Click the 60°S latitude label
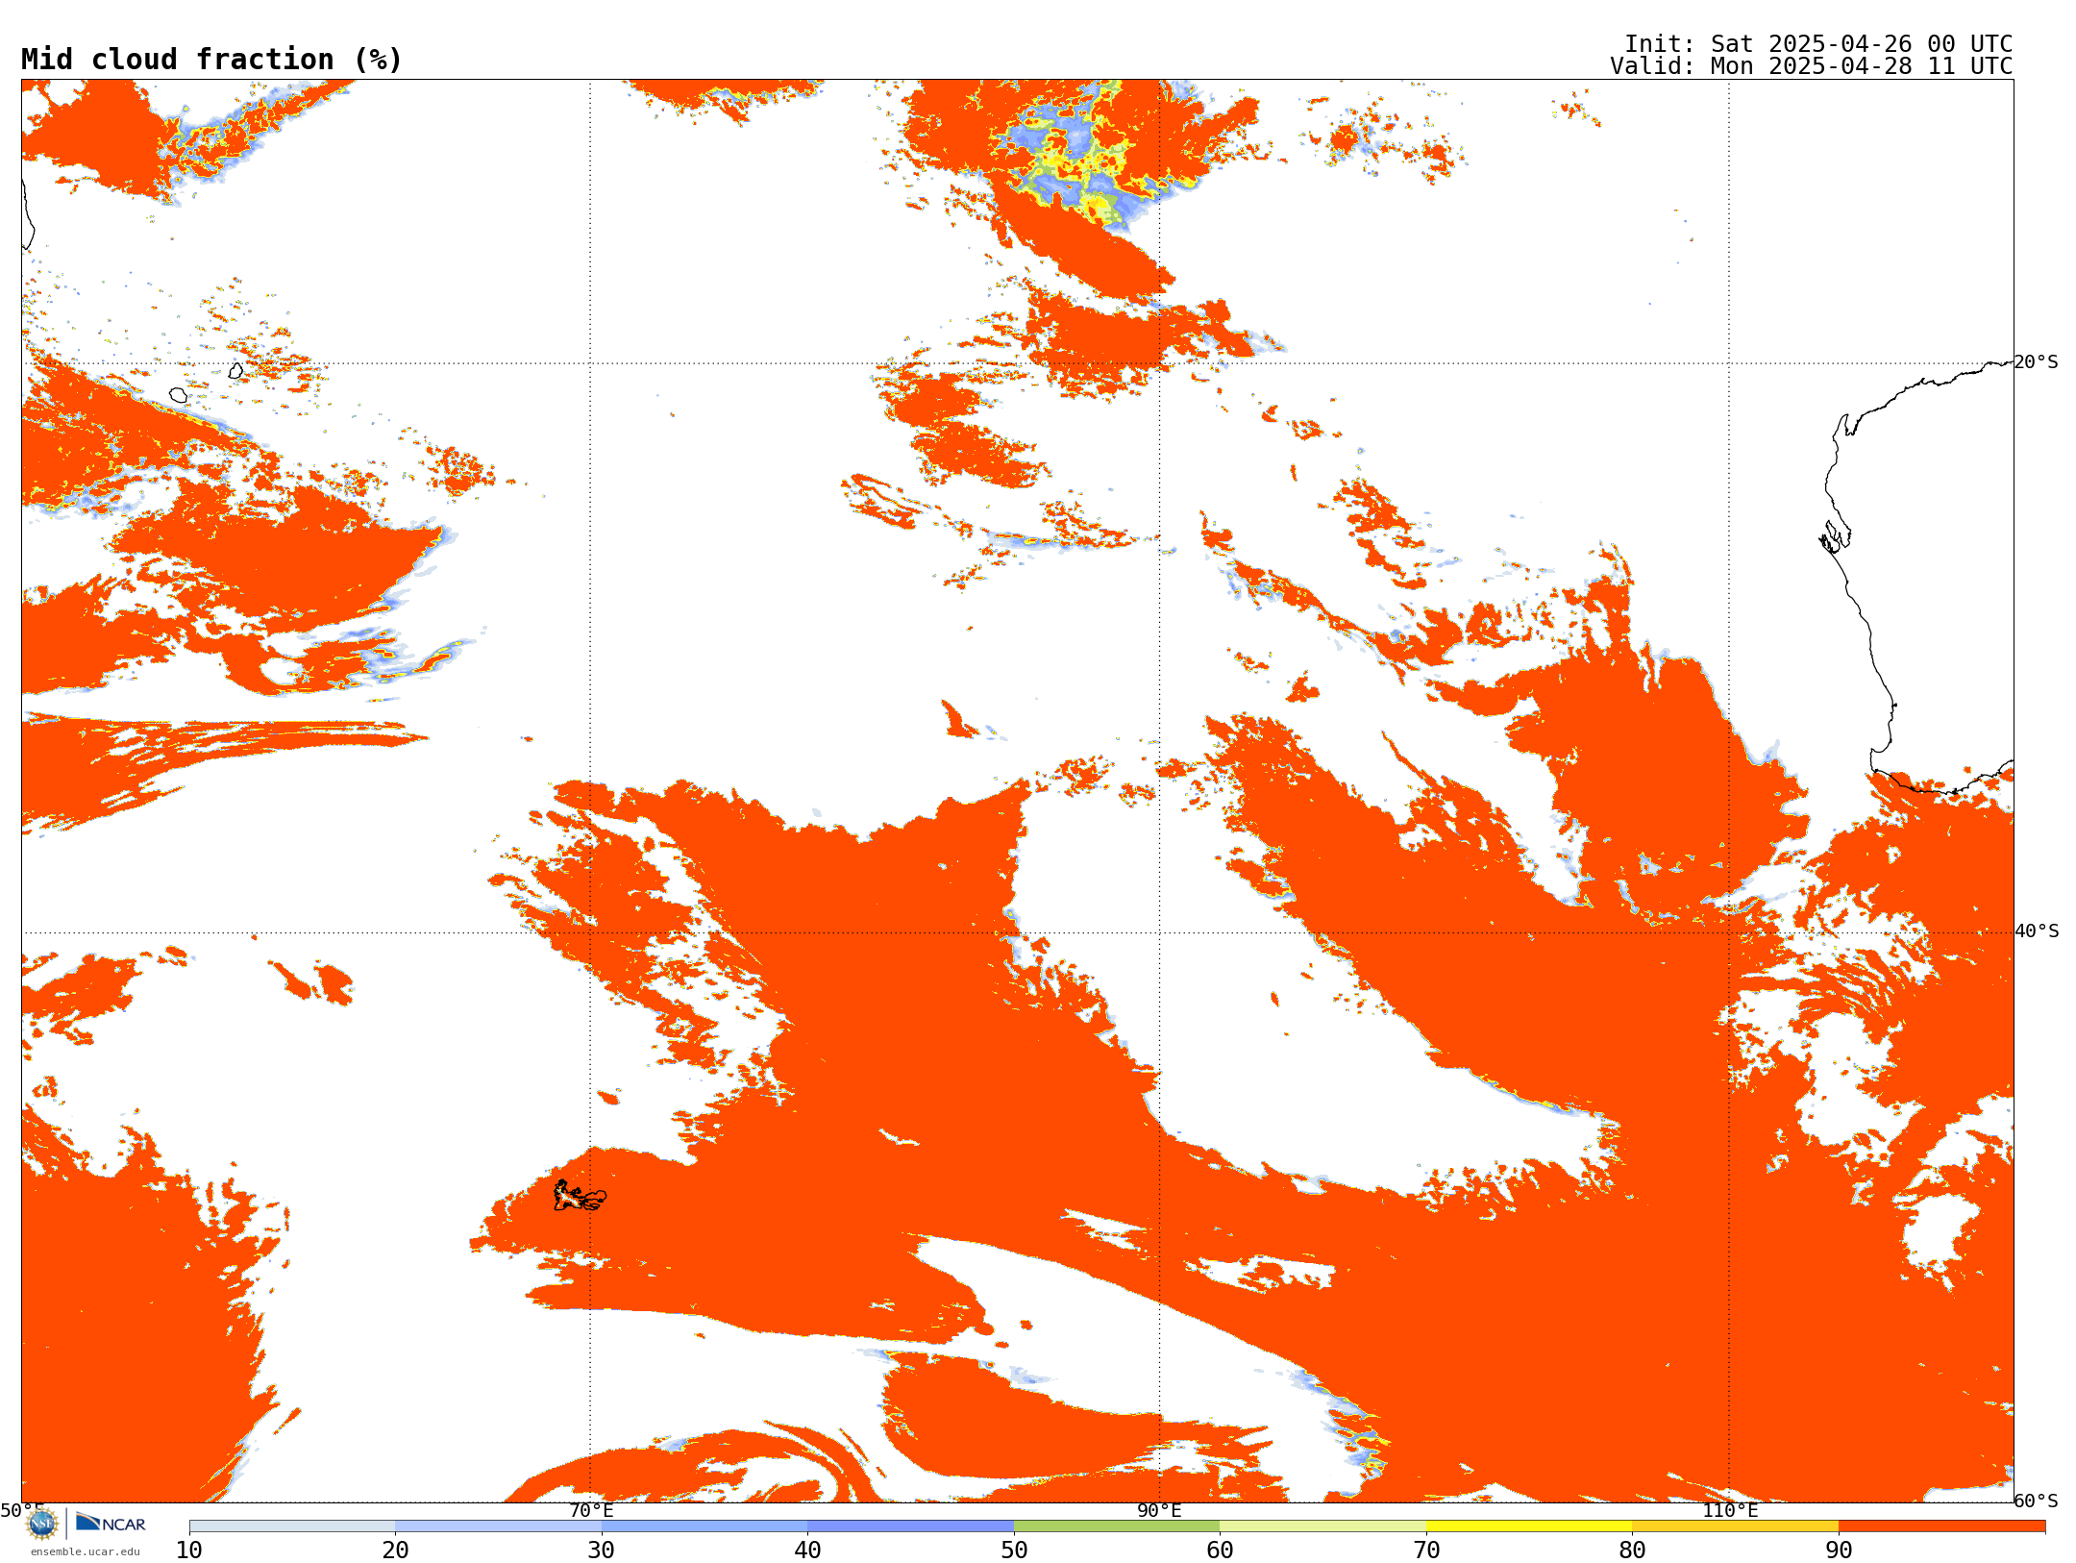 tap(2037, 1501)
